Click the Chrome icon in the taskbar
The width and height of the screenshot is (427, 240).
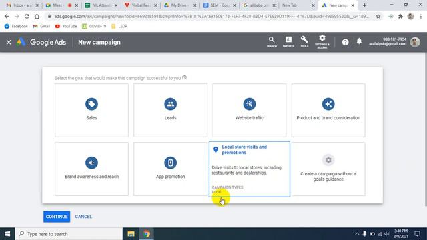(x=147, y=234)
